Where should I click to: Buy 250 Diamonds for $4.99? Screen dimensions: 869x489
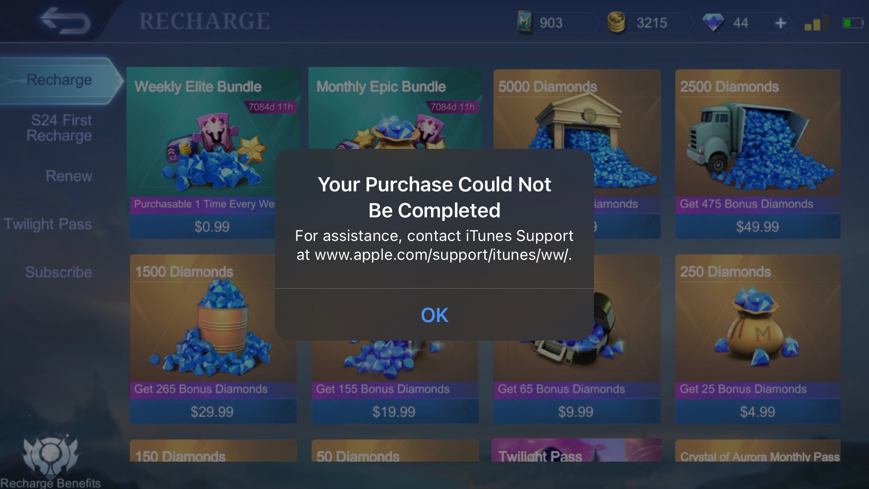tap(758, 339)
